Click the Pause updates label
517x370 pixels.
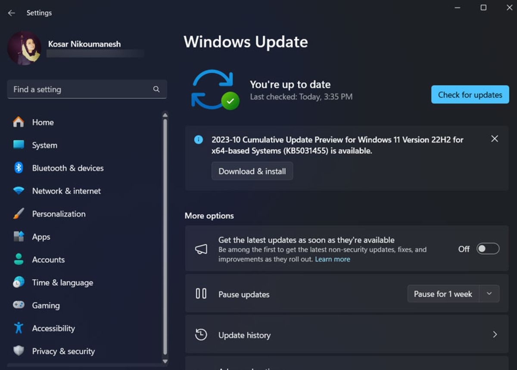(x=244, y=294)
